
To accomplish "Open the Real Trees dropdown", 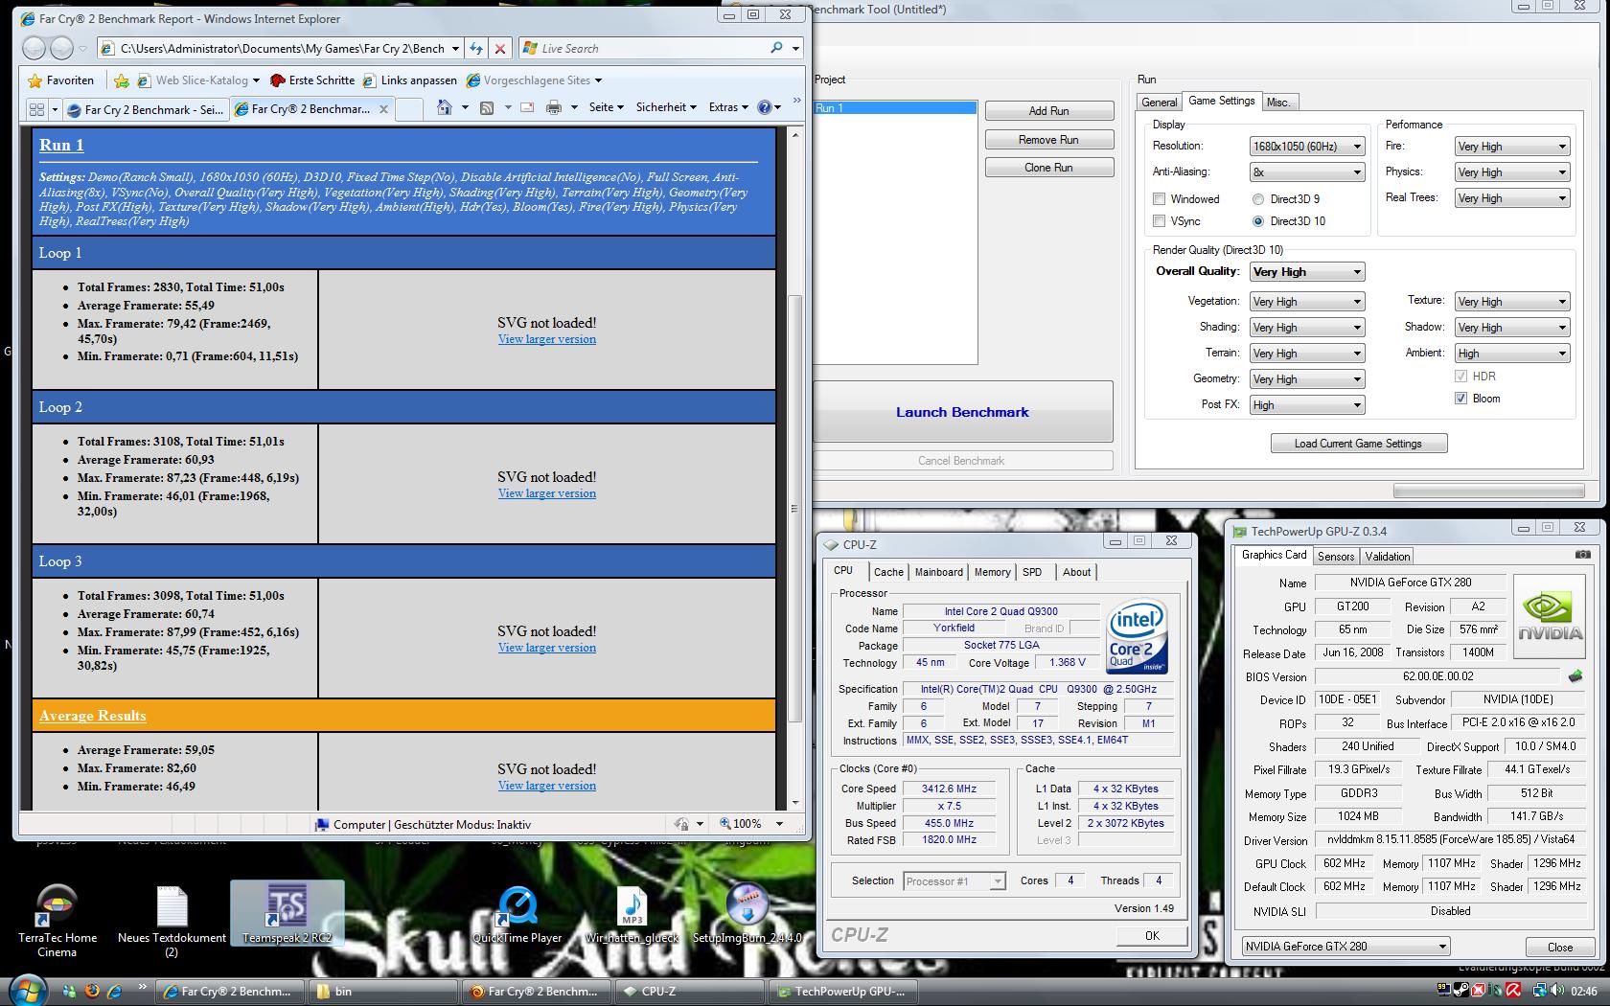I will point(1512,198).
